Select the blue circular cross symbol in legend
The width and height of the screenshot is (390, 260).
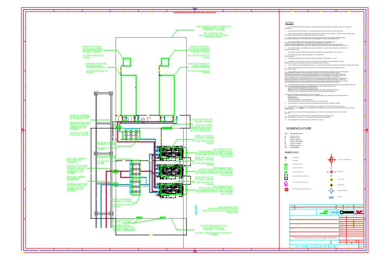click(331, 191)
